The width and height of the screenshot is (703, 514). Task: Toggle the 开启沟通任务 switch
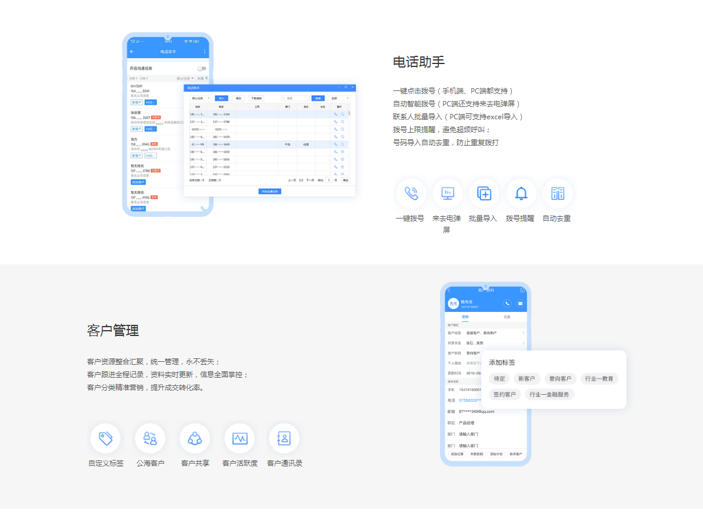202,68
